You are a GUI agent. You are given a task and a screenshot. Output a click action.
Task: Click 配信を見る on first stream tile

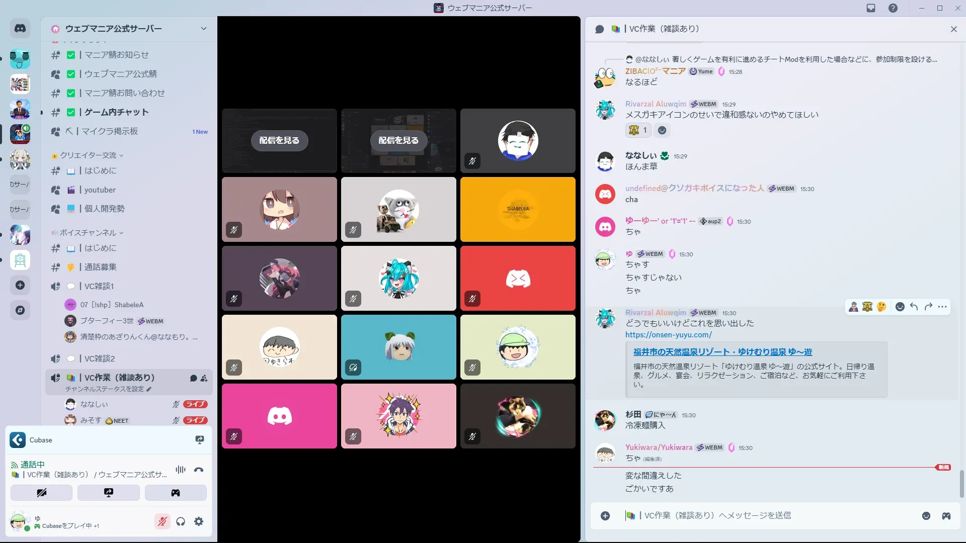(279, 141)
